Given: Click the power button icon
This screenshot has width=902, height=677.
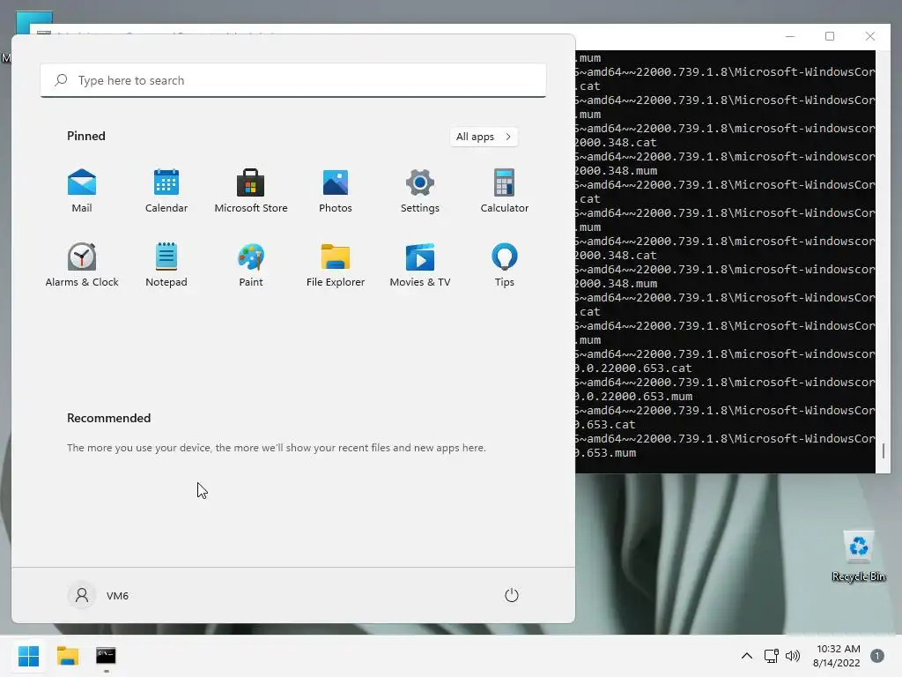Looking at the screenshot, I should click(x=512, y=595).
